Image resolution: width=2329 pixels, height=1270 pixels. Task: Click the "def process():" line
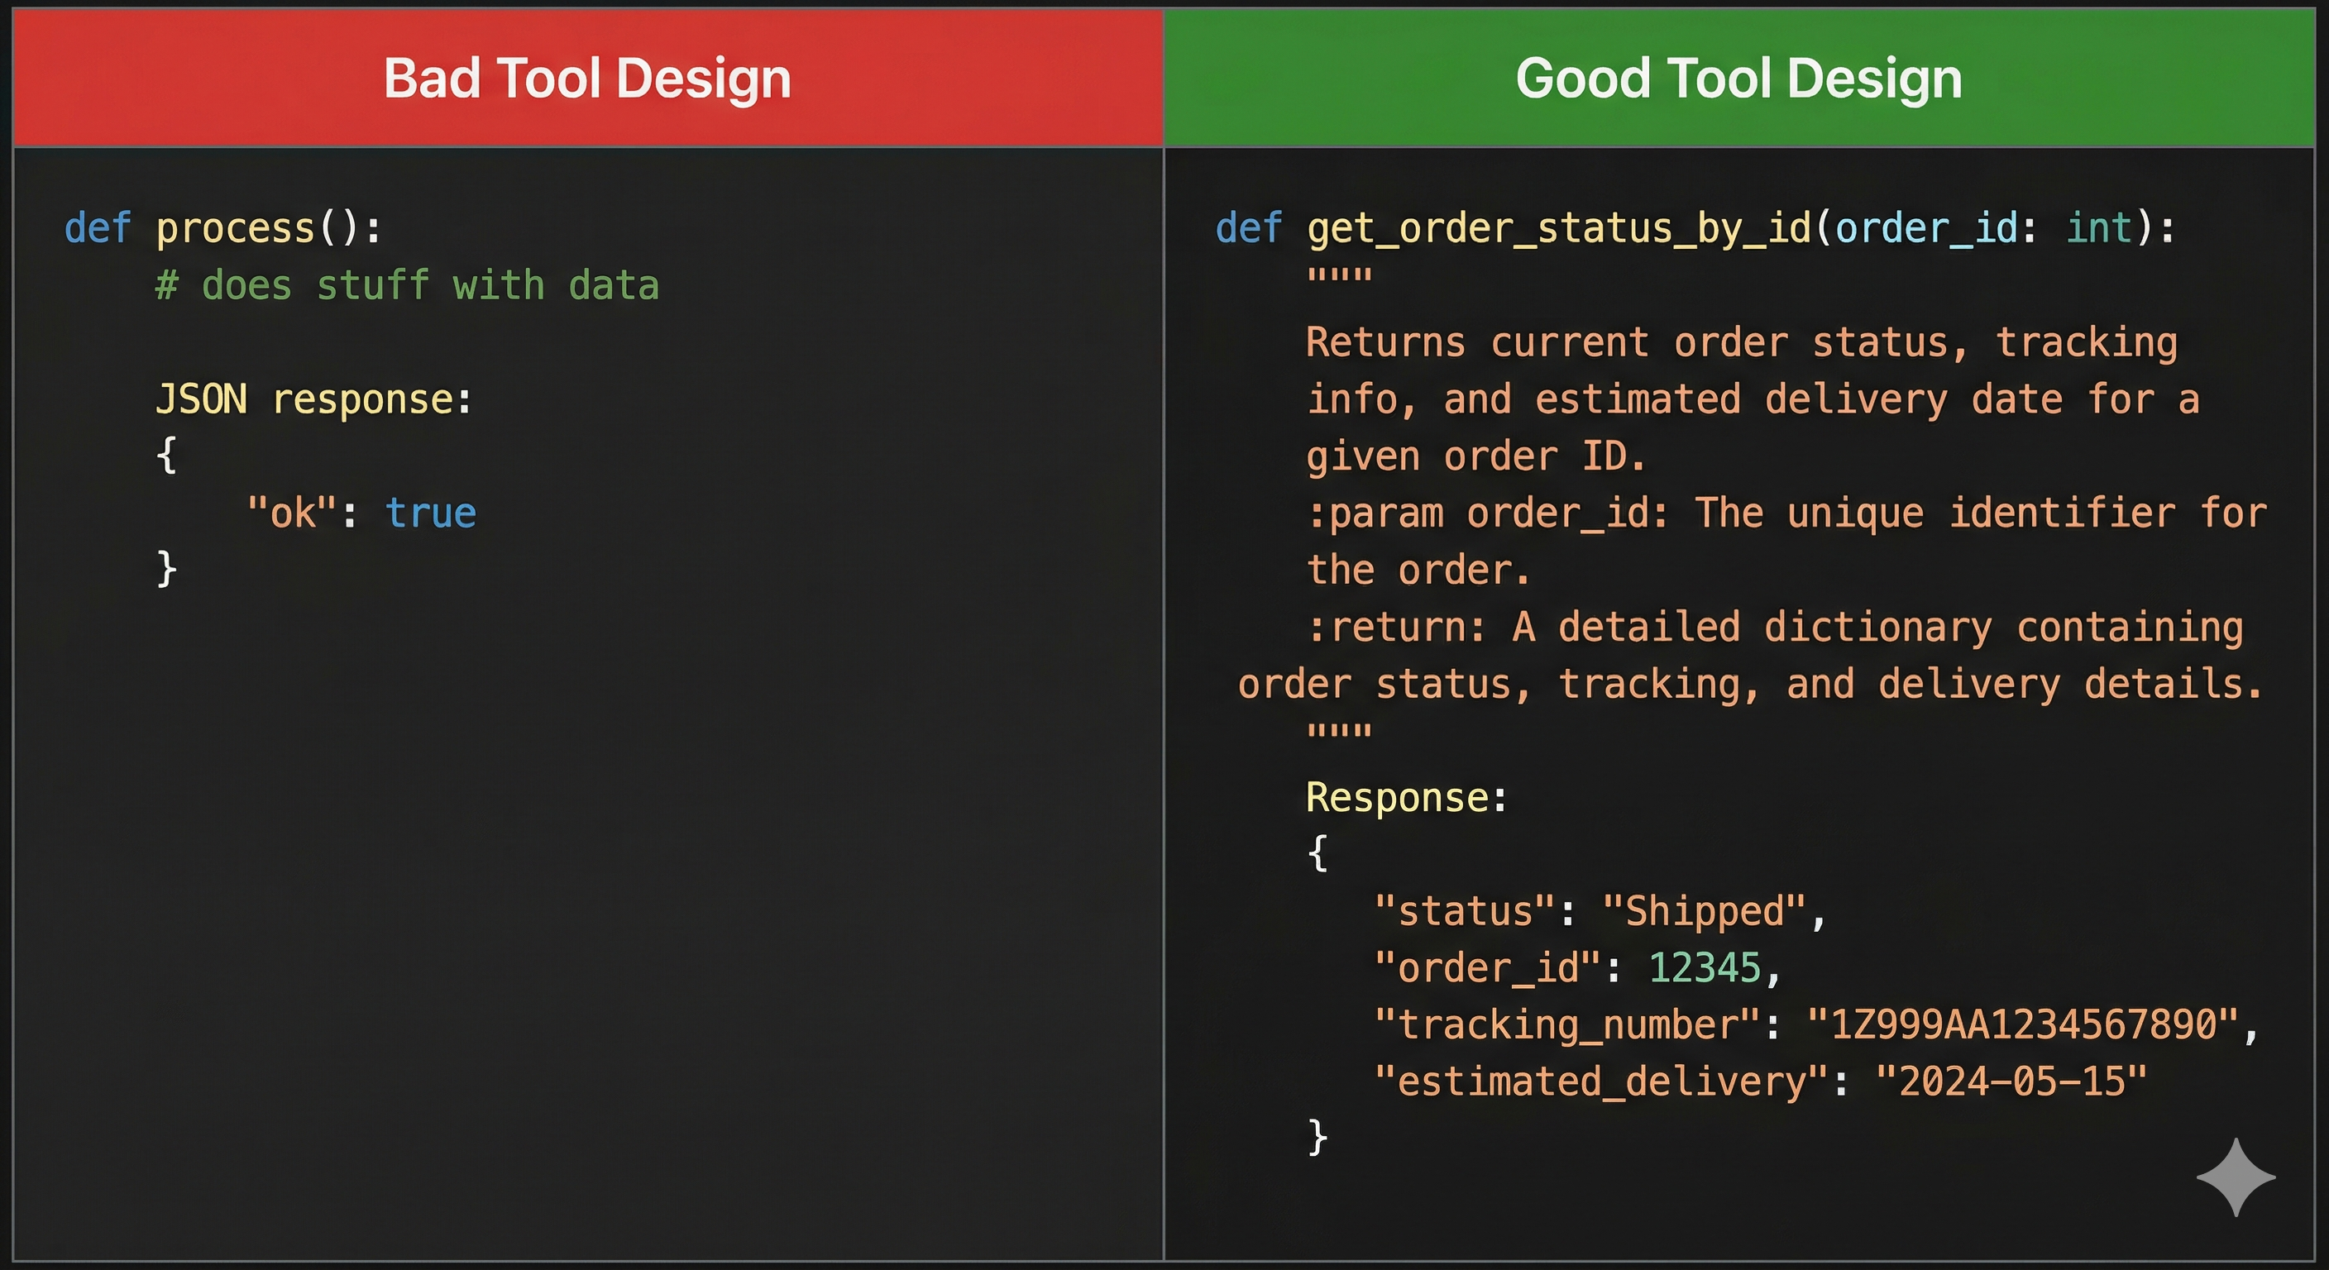click(223, 227)
